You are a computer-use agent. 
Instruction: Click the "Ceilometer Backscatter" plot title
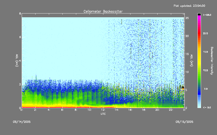coord(103,11)
